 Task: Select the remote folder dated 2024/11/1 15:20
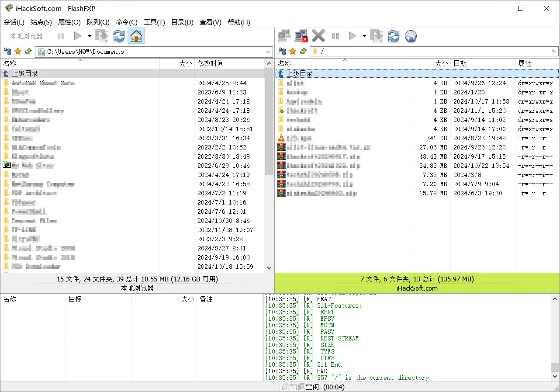(x=417, y=111)
